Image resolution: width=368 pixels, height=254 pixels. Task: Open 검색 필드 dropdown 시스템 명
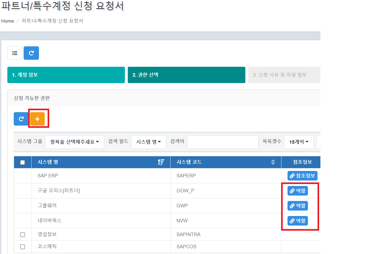149,142
